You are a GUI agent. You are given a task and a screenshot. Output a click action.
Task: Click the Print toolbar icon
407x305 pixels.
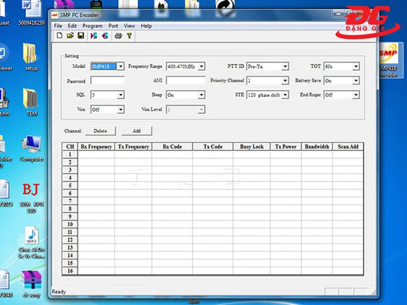click(x=118, y=36)
